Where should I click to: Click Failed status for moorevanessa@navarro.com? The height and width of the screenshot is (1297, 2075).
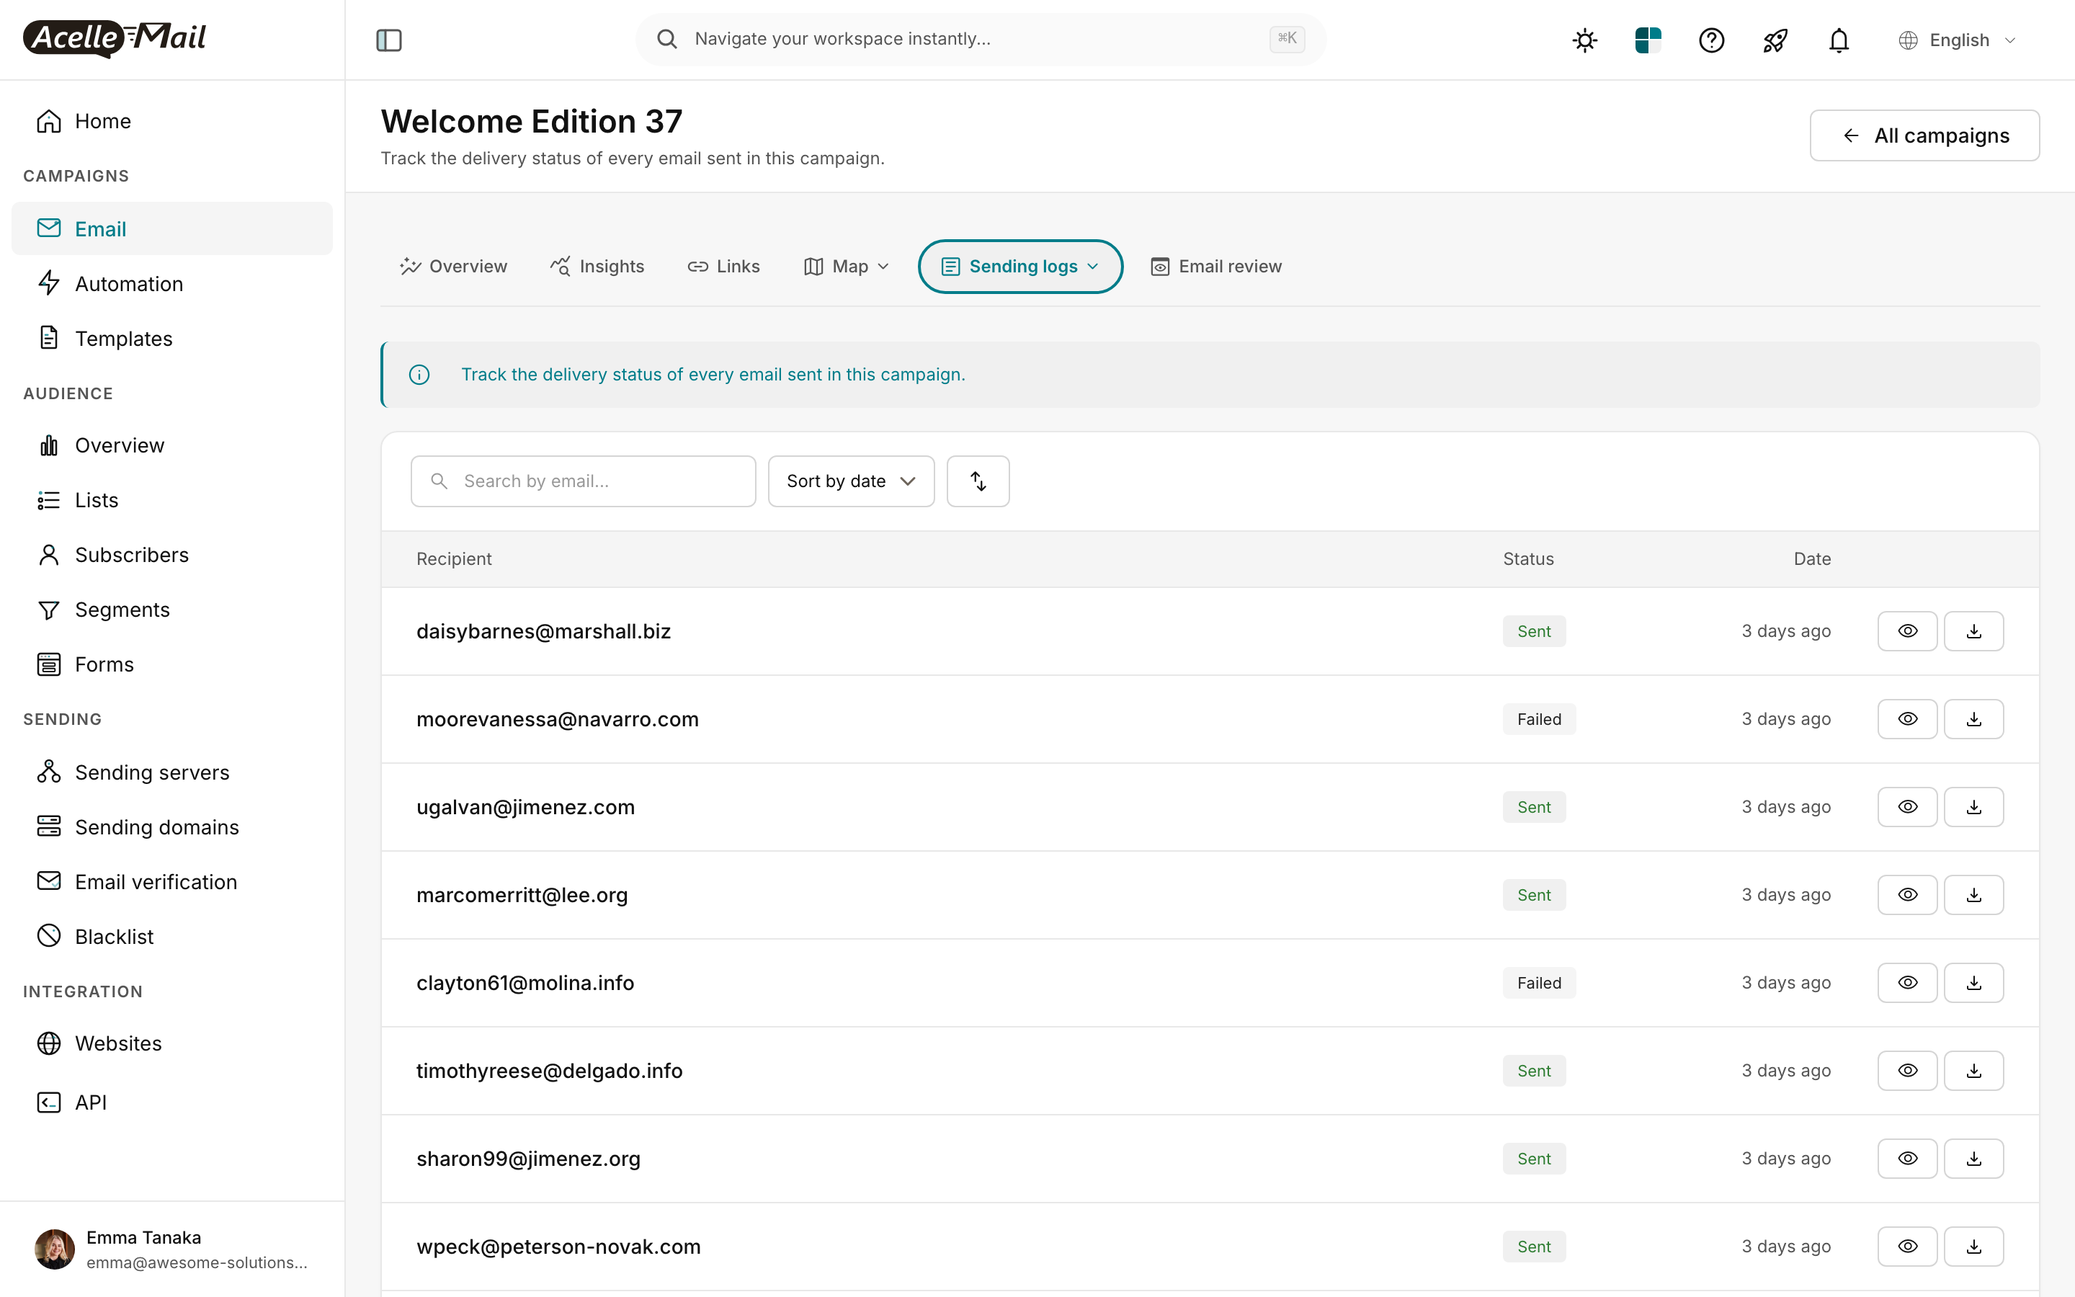(1539, 719)
